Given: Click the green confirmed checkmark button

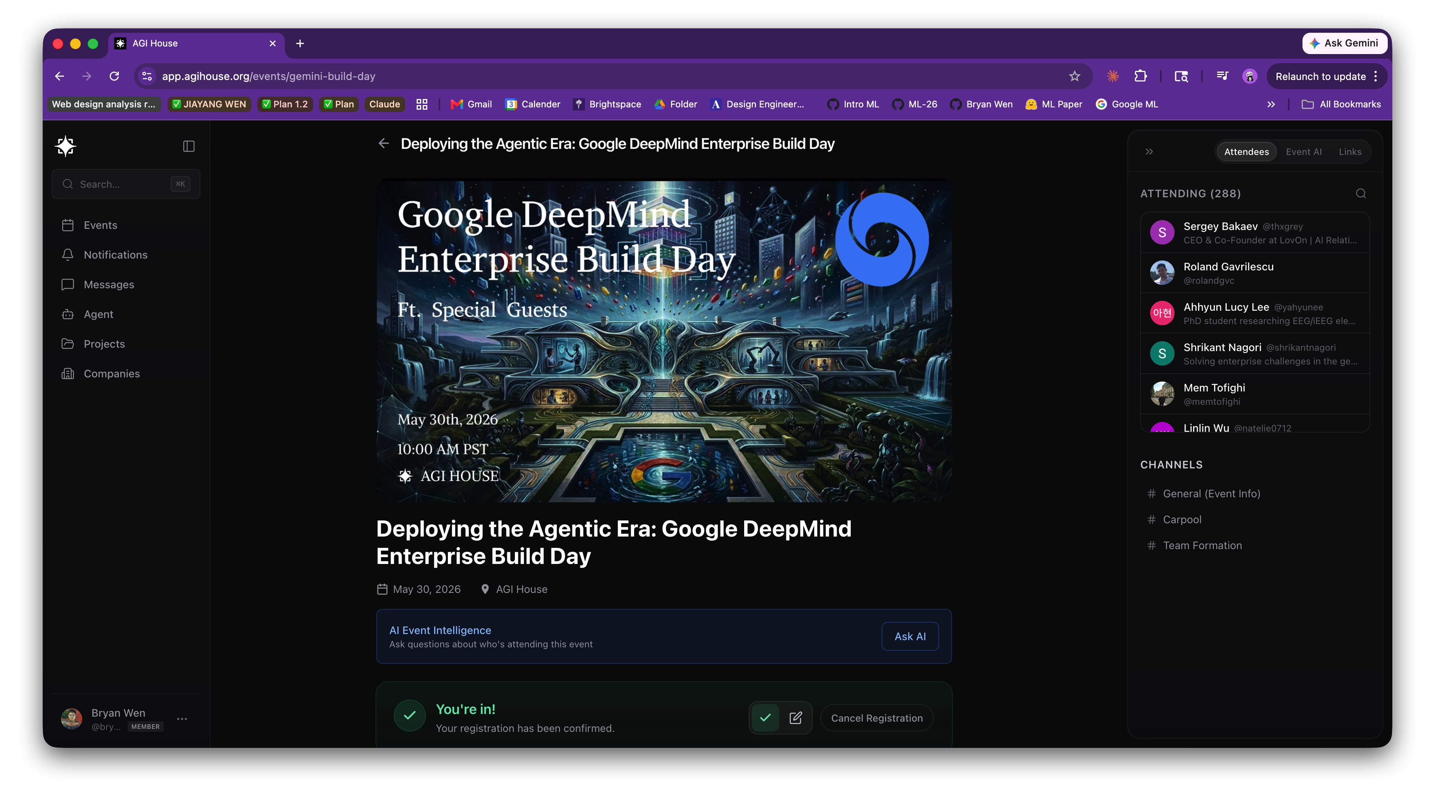Looking at the screenshot, I should click(x=765, y=717).
